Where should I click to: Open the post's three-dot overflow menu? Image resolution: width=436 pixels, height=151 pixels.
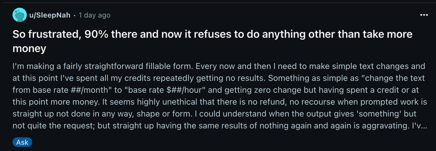click(x=424, y=15)
